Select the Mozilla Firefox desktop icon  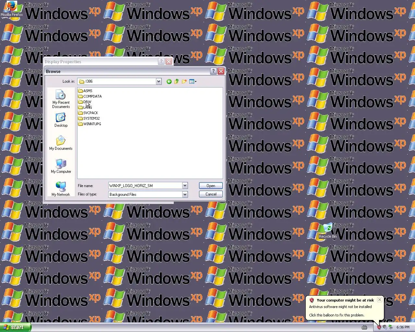[12, 9]
